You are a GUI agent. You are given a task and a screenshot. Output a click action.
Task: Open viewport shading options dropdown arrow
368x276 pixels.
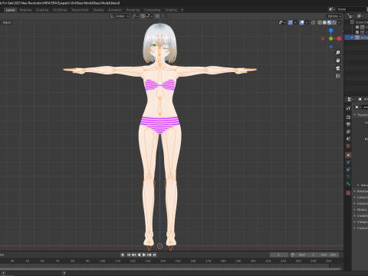[x=339, y=22]
